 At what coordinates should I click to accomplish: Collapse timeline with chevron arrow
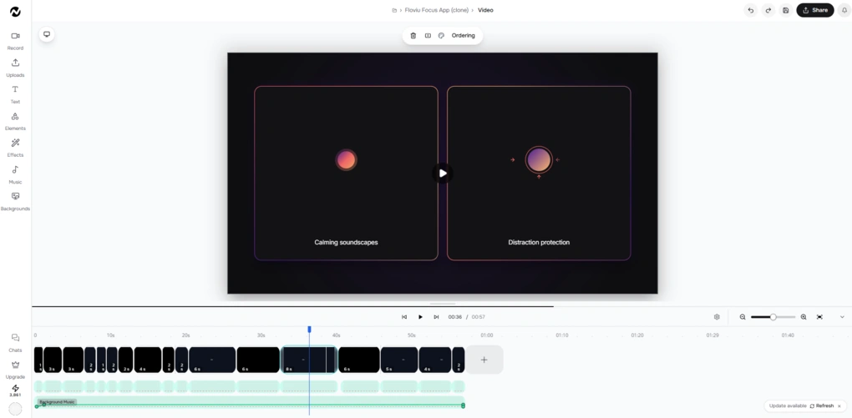pos(842,317)
